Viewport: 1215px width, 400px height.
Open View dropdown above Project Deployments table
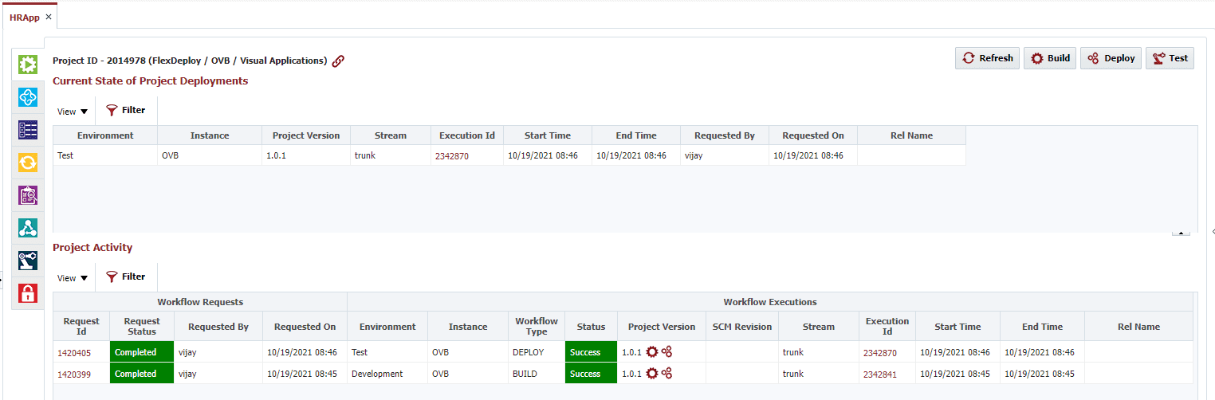[x=73, y=112]
